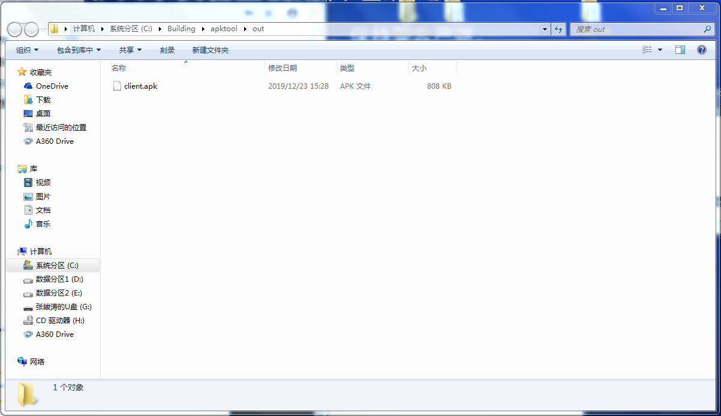
Task: Open 视频 library
Action: [43, 183]
